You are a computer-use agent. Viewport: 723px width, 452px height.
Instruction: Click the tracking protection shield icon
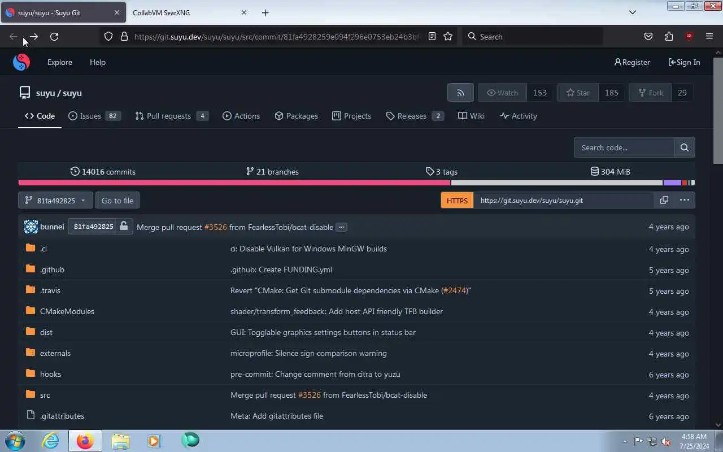[108, 36]
